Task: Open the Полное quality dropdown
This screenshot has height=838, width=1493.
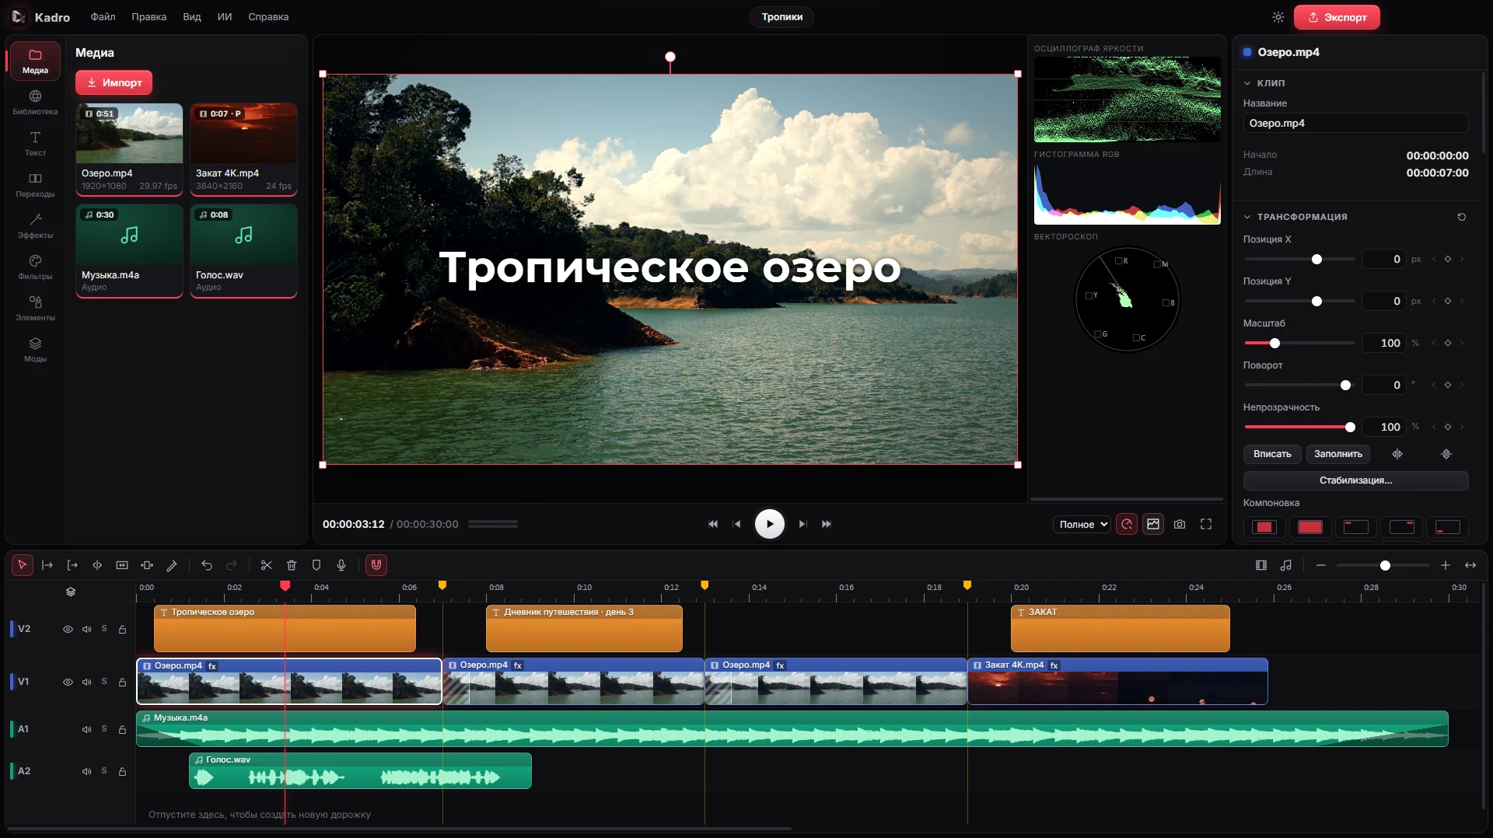Action: 1082,525
